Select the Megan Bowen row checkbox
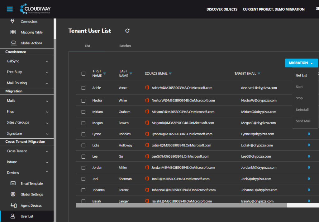This screenshot has width=319, height=222. tap(83, 123)
